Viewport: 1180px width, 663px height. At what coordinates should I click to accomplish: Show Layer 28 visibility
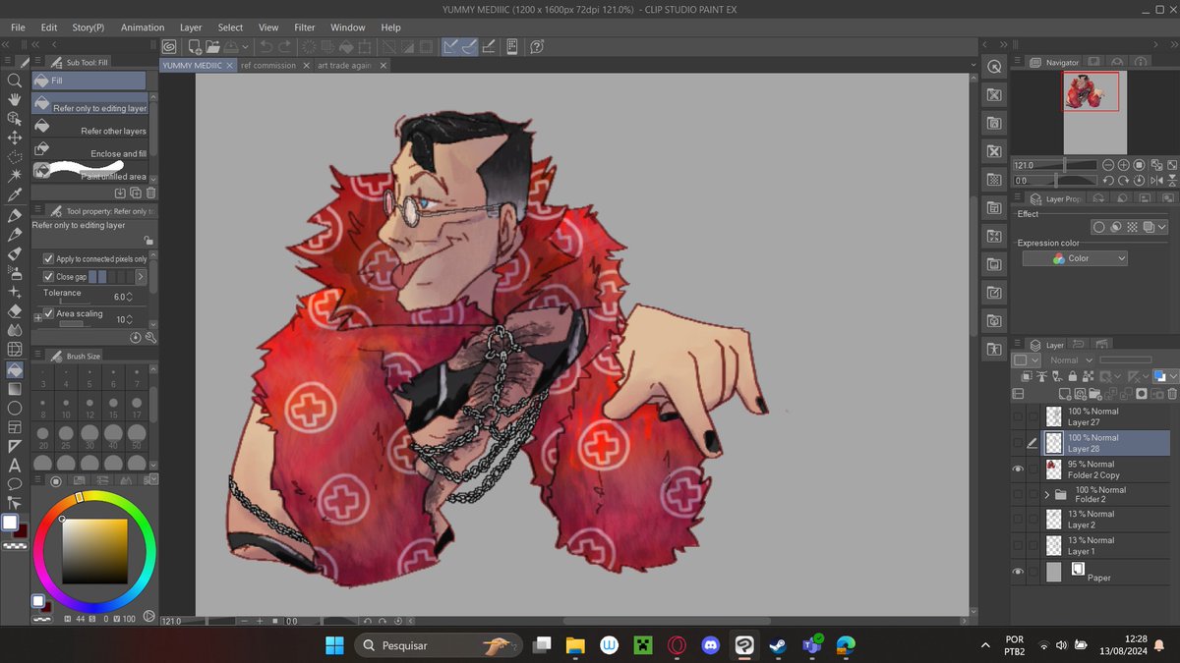click(1018, 443)
